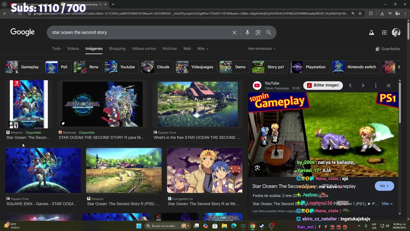Open the large YouTube gameplay preview image
410x231 pixels.
pyautogui.click(x=324, y=134)
